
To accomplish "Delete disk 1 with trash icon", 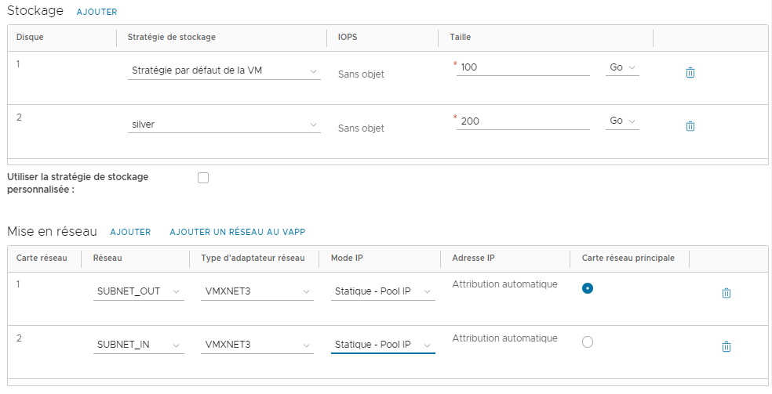I will (690, 73).
